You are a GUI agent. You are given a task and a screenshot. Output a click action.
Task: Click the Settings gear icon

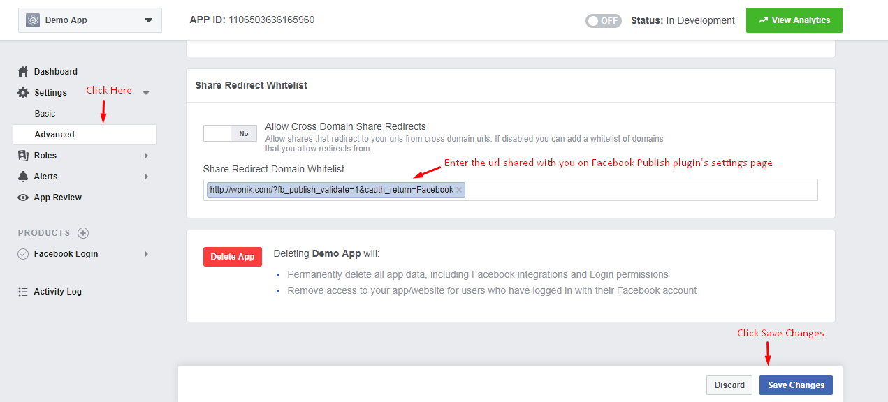[23, 93]
